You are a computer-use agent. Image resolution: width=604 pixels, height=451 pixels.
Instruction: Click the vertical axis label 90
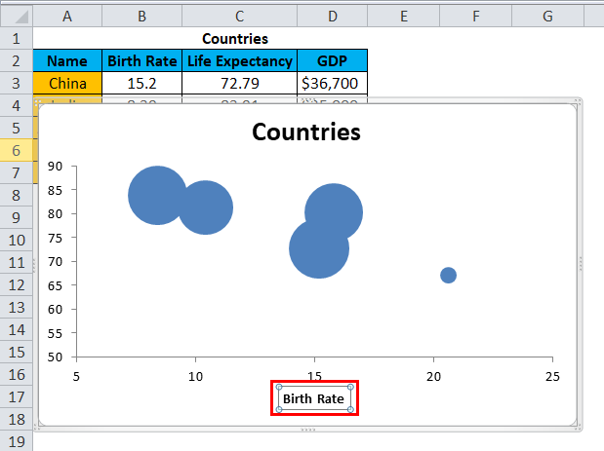(x=55, y=167)
